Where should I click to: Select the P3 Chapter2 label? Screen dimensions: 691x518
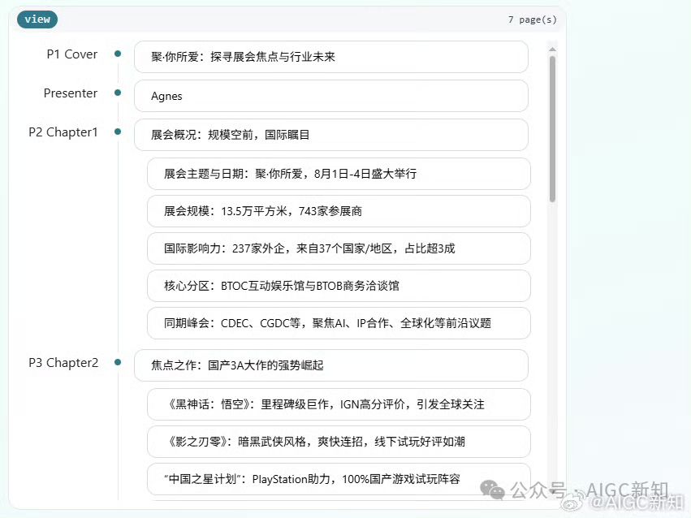point(63,363)
